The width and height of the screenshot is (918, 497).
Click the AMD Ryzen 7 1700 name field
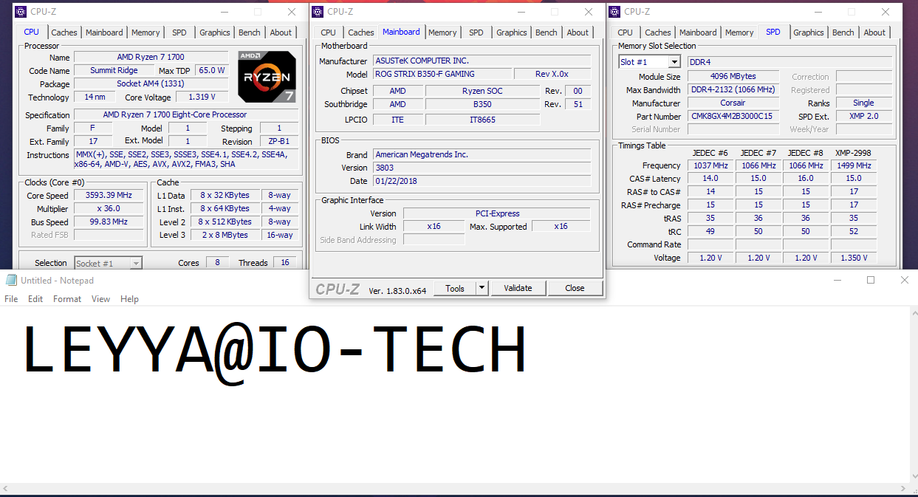151,58
